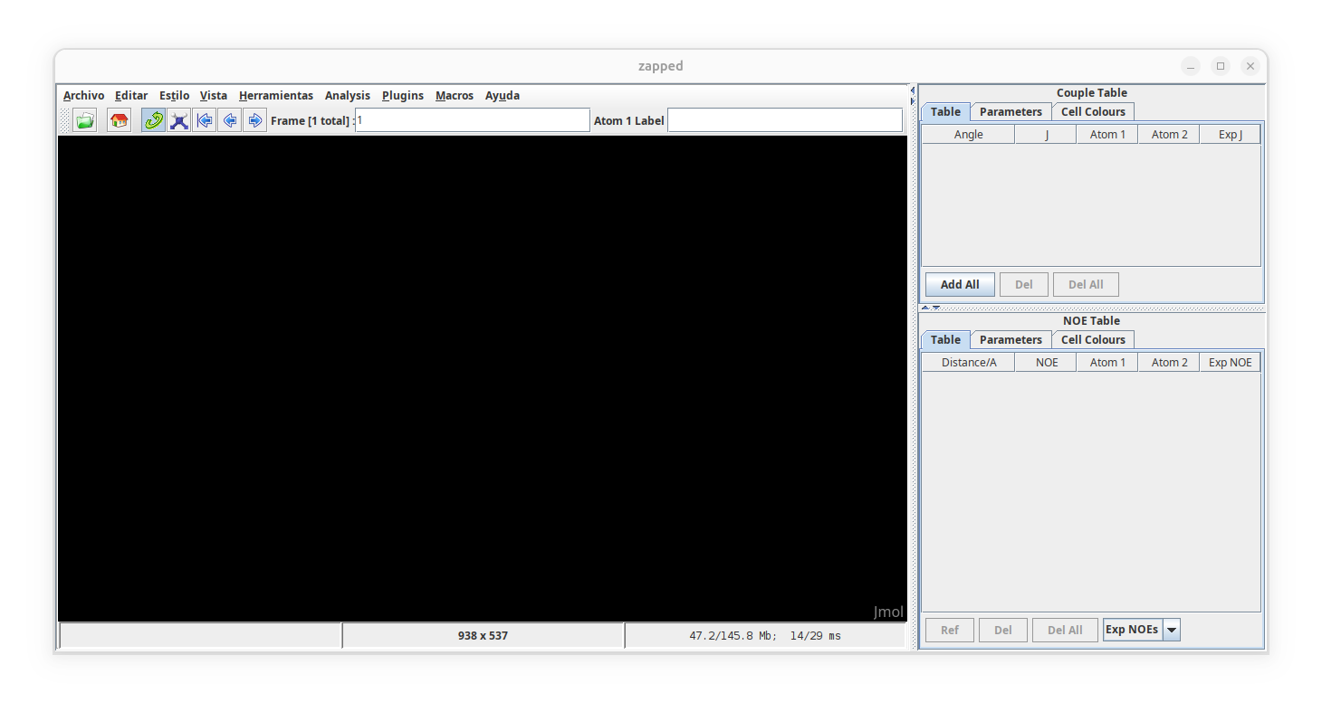Click NOE Table Atom 2 column header

1169,362
